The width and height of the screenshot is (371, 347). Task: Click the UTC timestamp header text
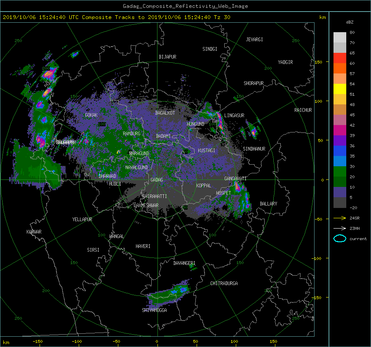coord(117,17)
